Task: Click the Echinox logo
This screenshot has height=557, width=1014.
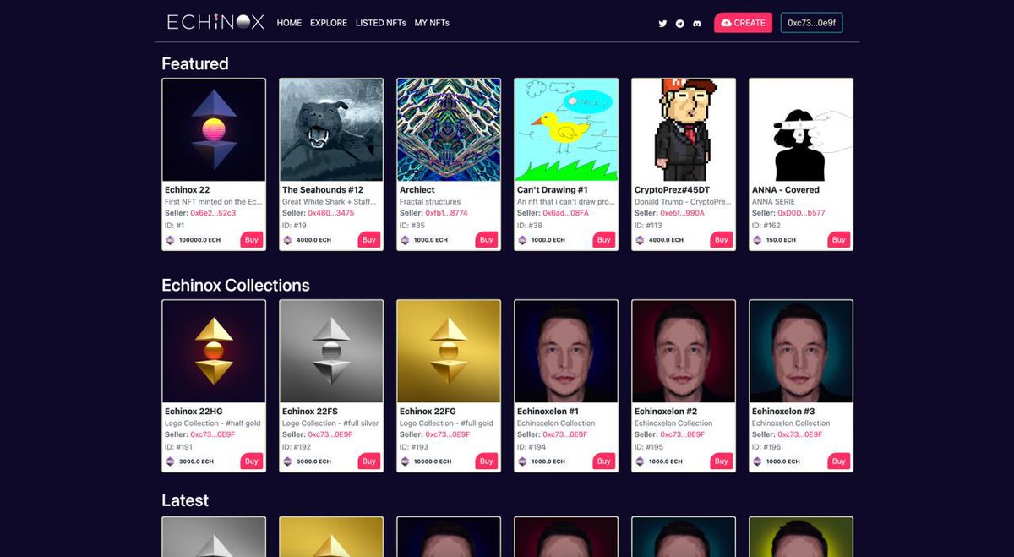Action: pos(215,22)
